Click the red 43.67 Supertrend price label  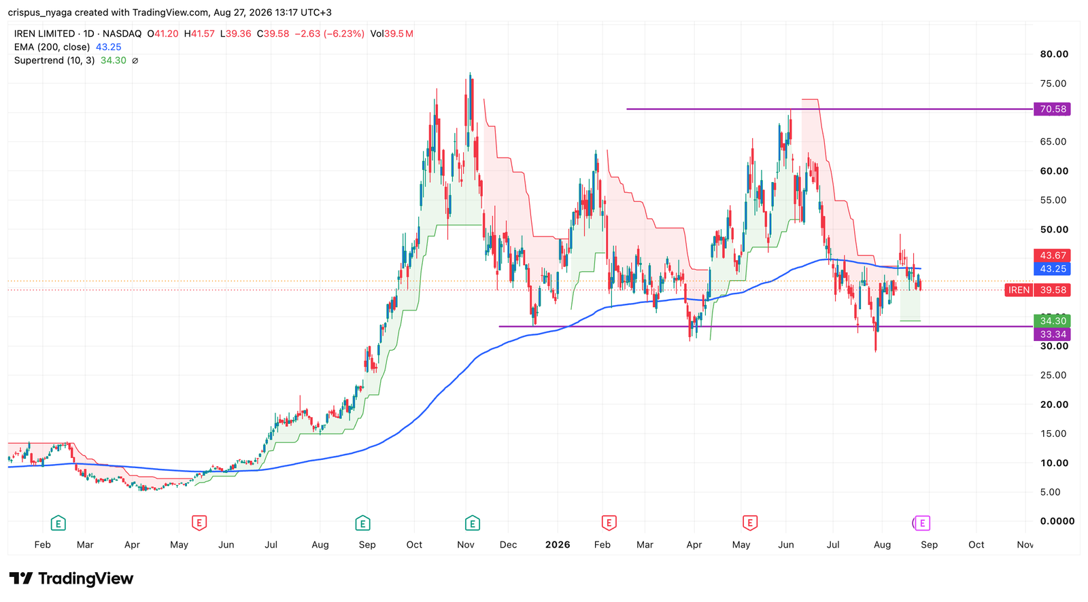coord(1052,255)
